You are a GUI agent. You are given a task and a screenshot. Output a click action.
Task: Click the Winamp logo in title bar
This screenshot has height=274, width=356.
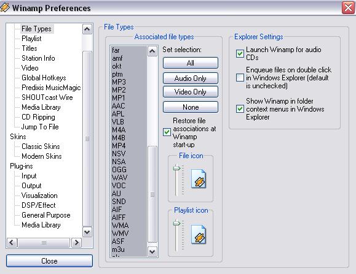tap(5, 7)
